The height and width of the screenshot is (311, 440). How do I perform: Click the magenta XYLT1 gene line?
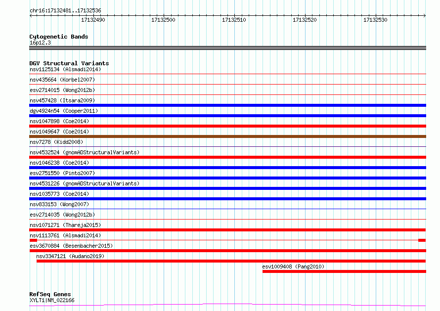point(227,305)
